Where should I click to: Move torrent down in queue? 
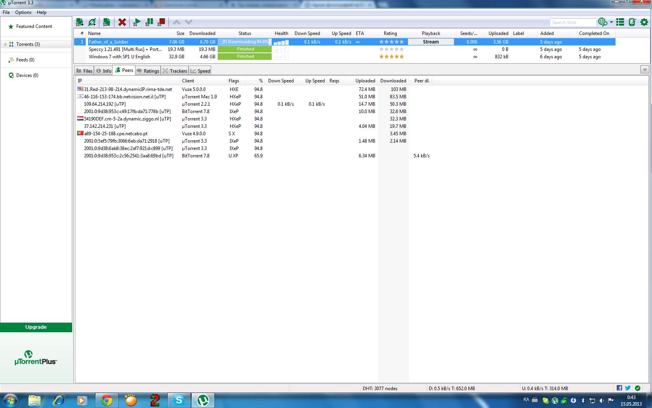coord(189,22)
